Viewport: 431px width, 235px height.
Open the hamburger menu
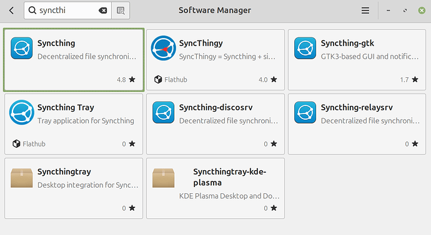coord(365,11)
